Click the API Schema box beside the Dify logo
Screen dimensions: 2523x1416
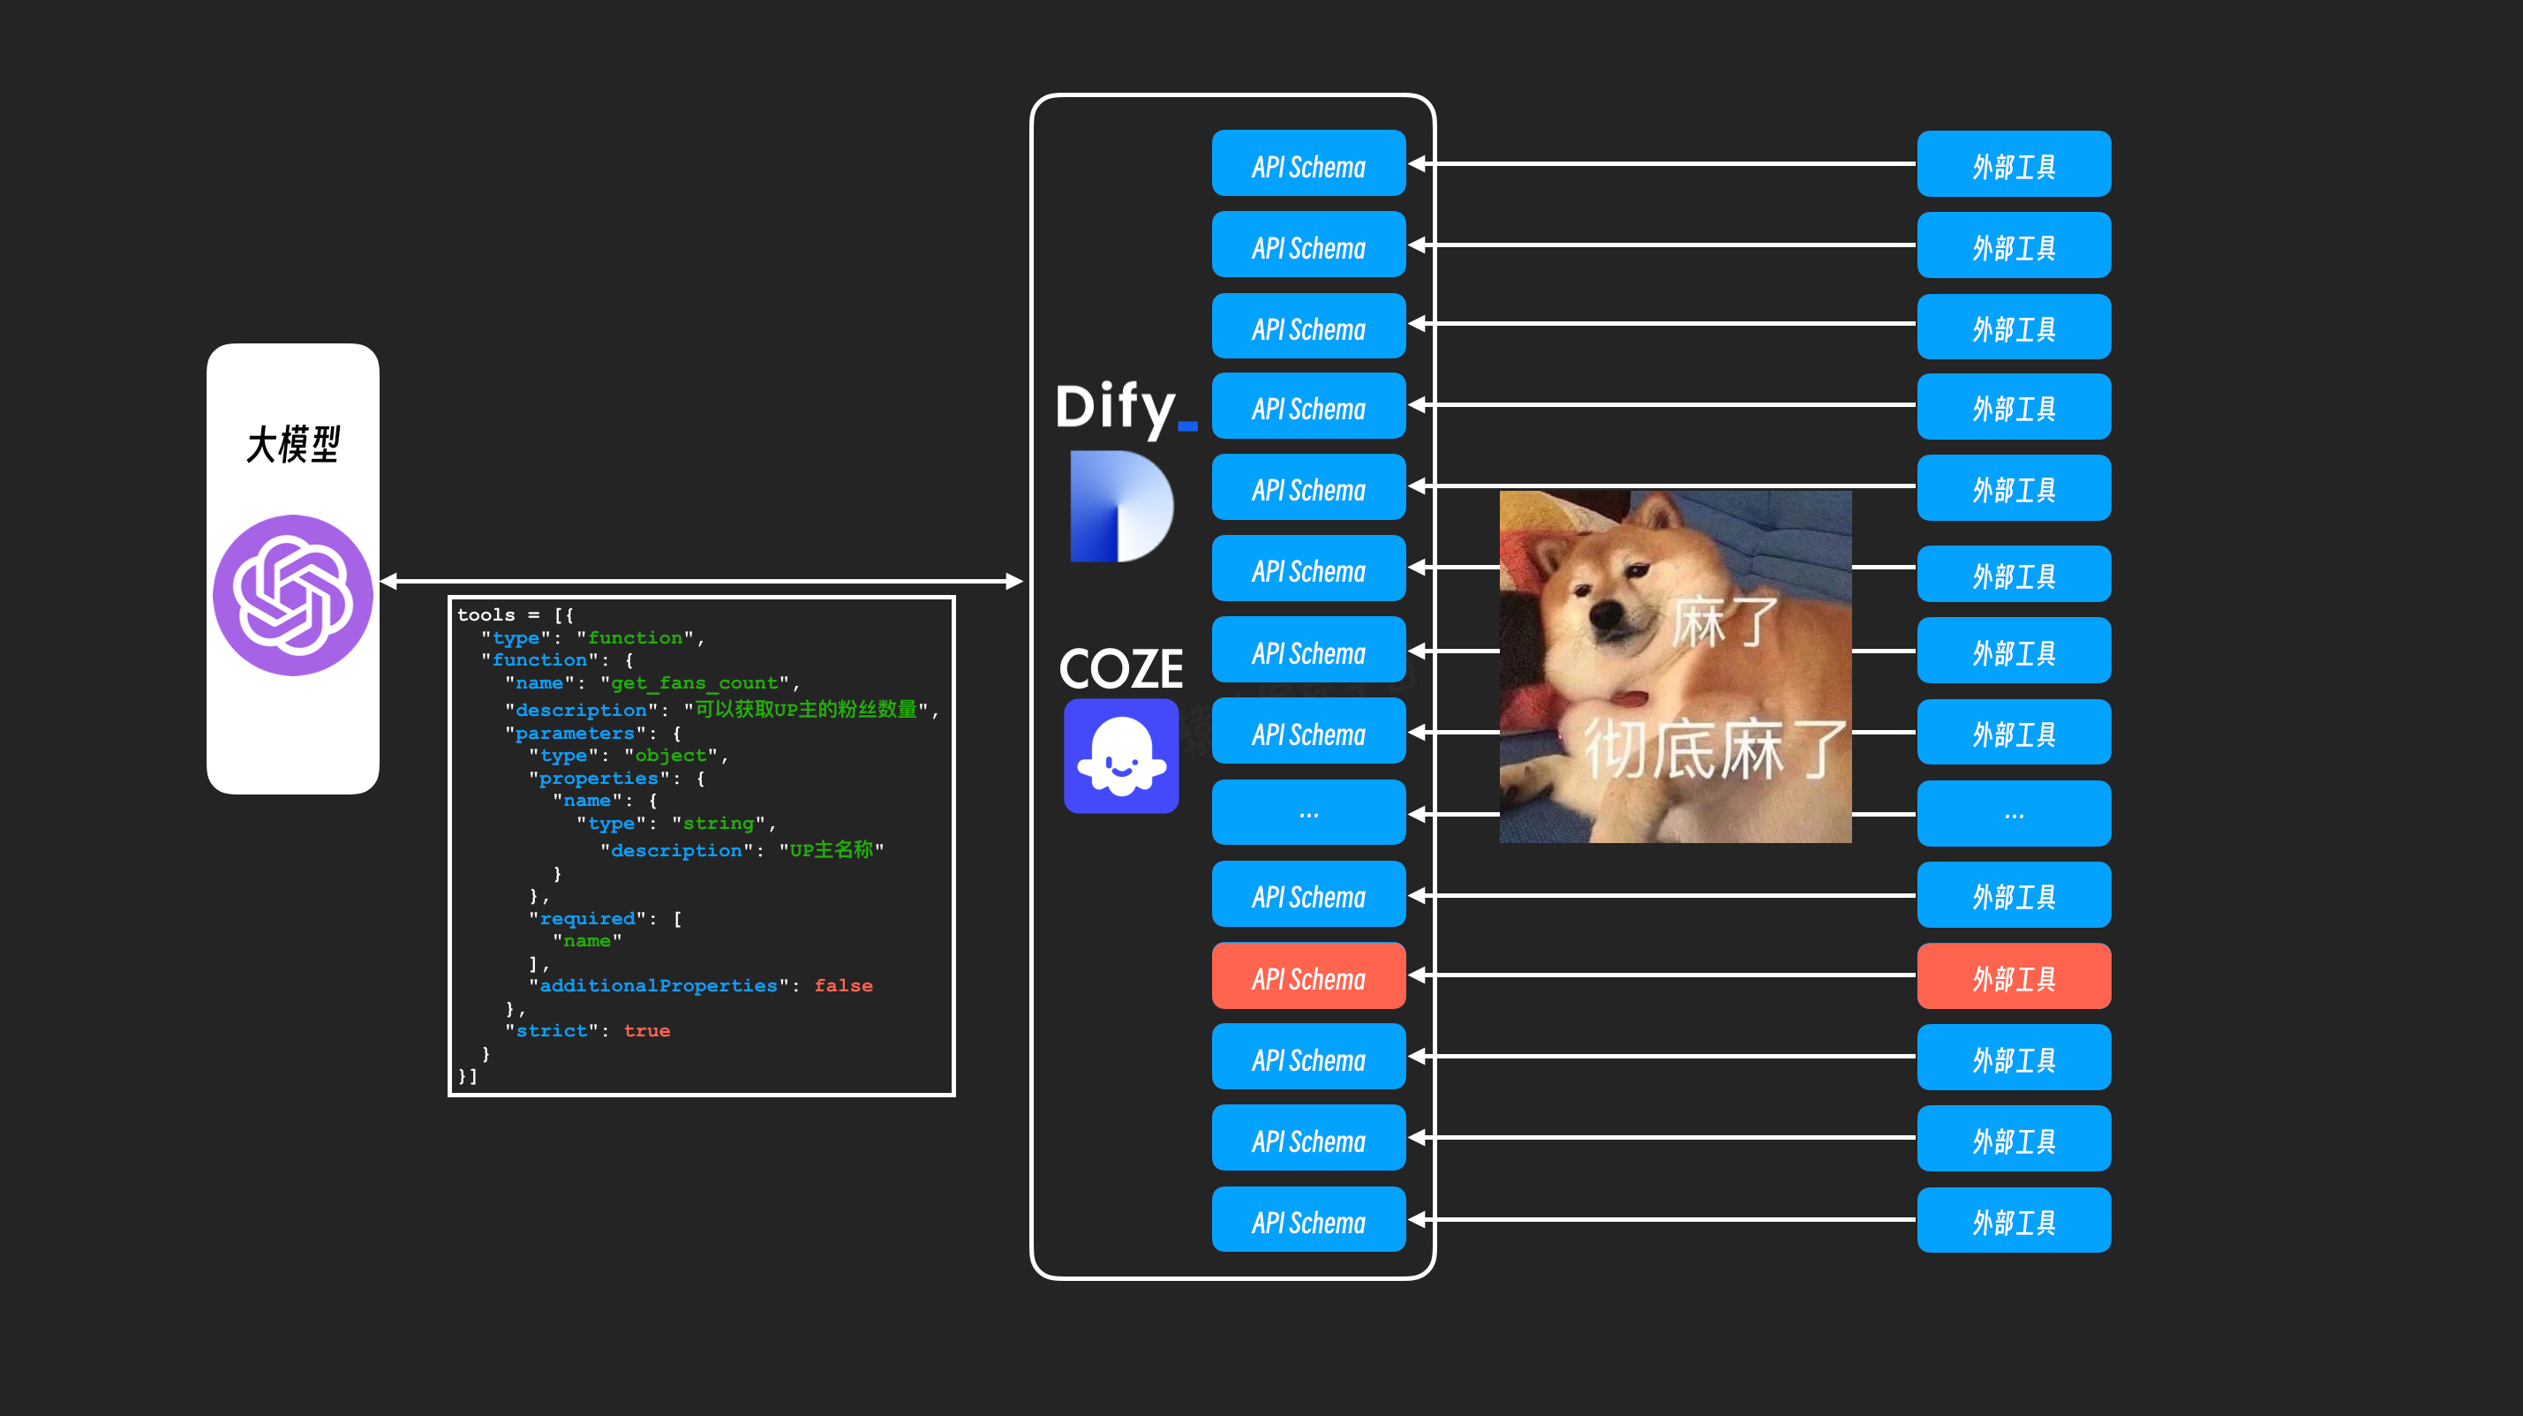(1307, 407)
